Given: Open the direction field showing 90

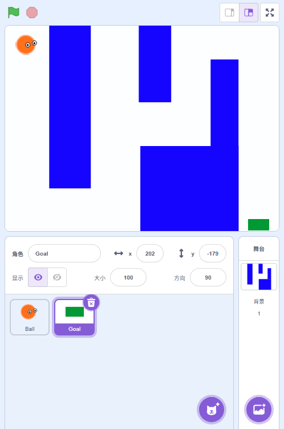Looking at the screenshot, I should (208, 277).
